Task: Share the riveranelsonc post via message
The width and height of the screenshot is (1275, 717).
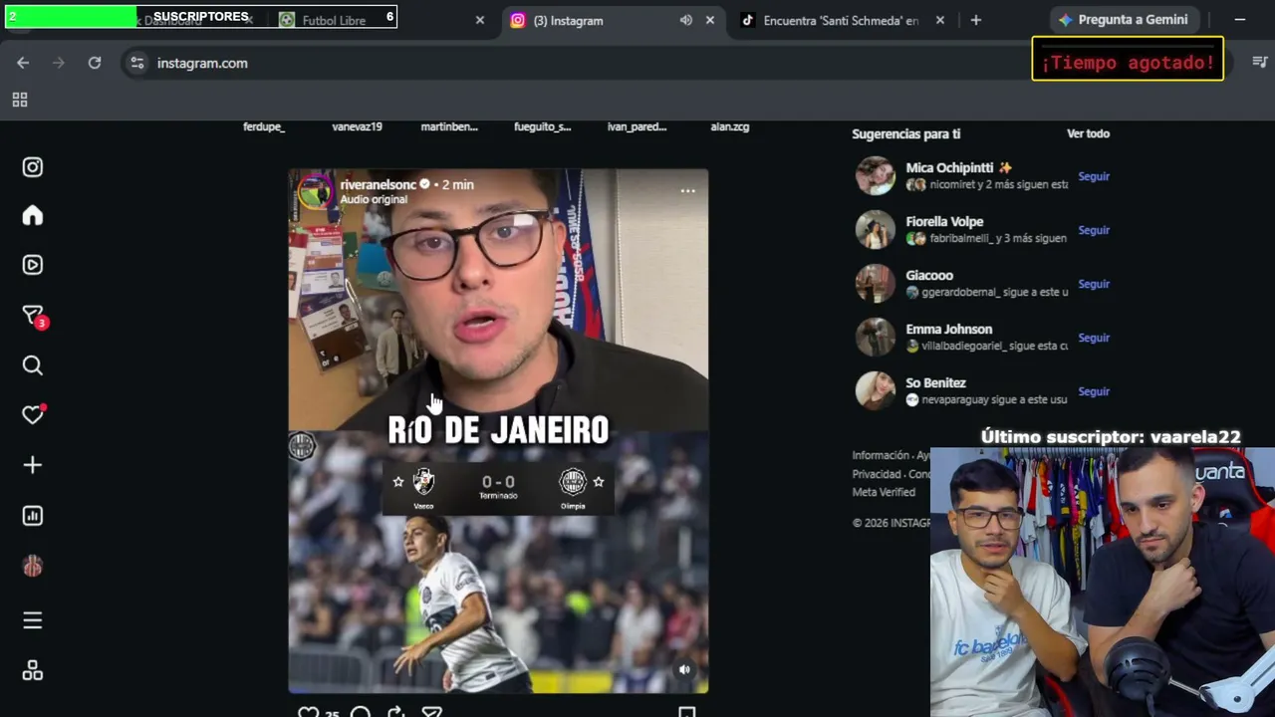Action: pyautogui.click(x=431, y=712)
